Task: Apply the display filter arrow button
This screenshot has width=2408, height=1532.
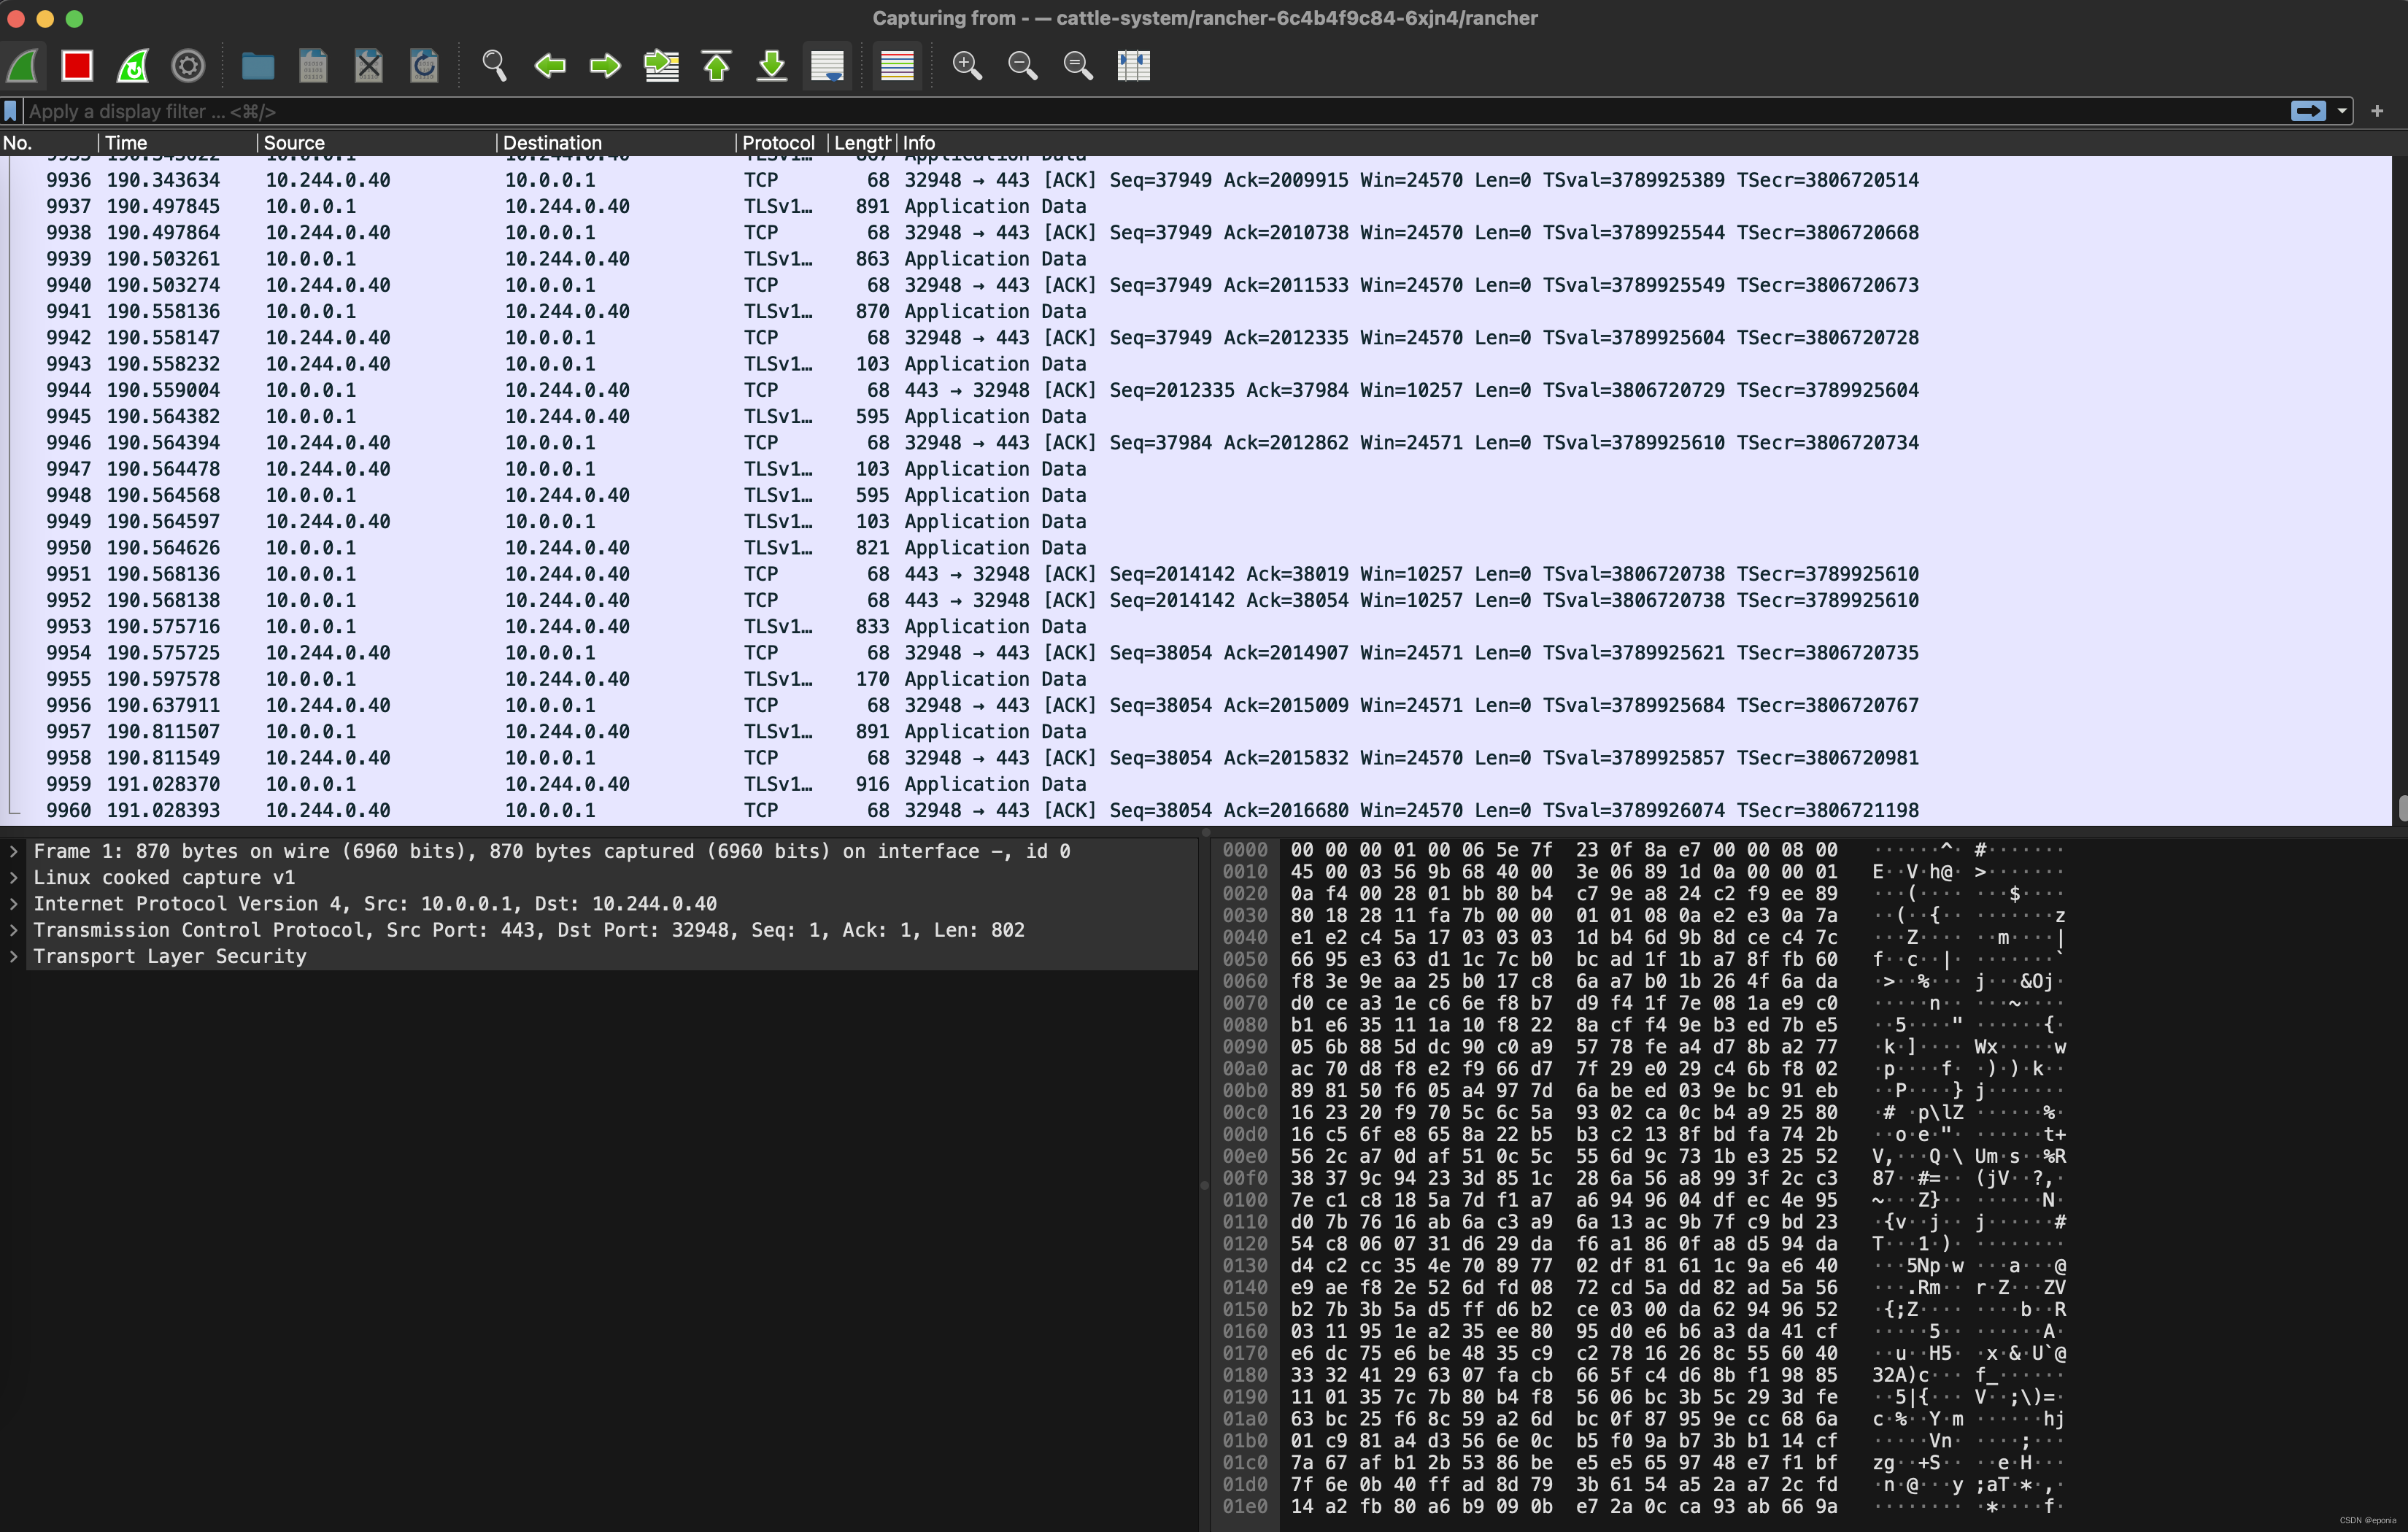Action: click(x=2308, y=111)
